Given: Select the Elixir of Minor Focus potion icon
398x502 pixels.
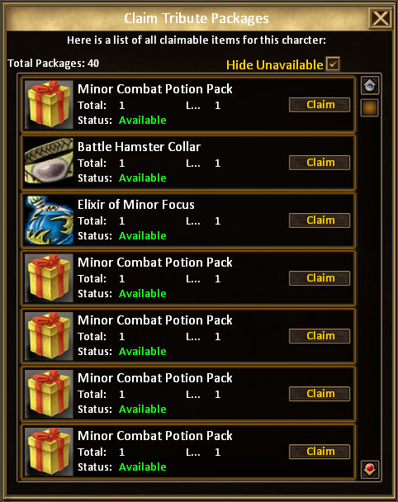Looking at the screenshot, I should click(x=49, y=220).
